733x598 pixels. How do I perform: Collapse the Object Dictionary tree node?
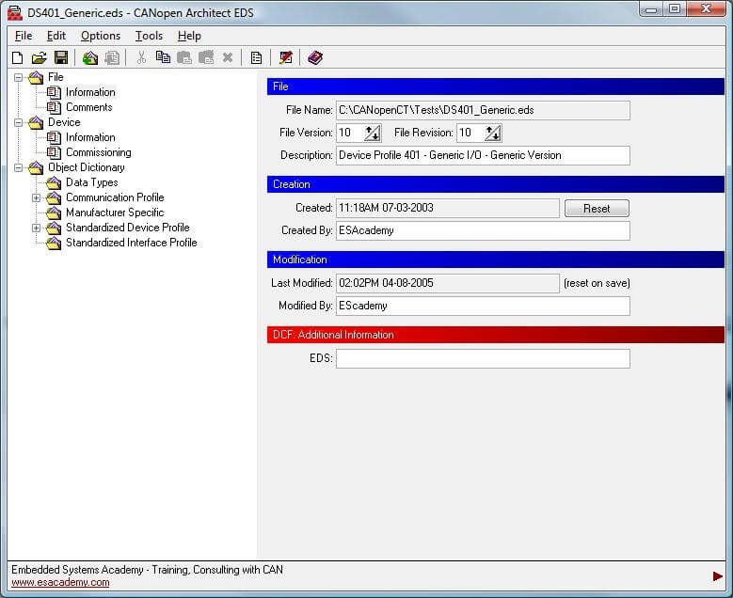18,167
